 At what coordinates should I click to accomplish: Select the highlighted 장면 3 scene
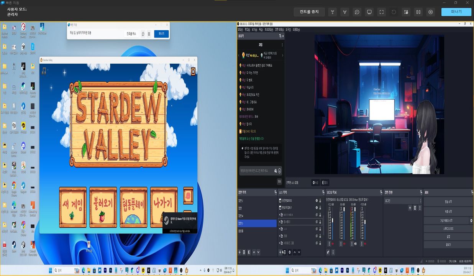coord(257,223)
